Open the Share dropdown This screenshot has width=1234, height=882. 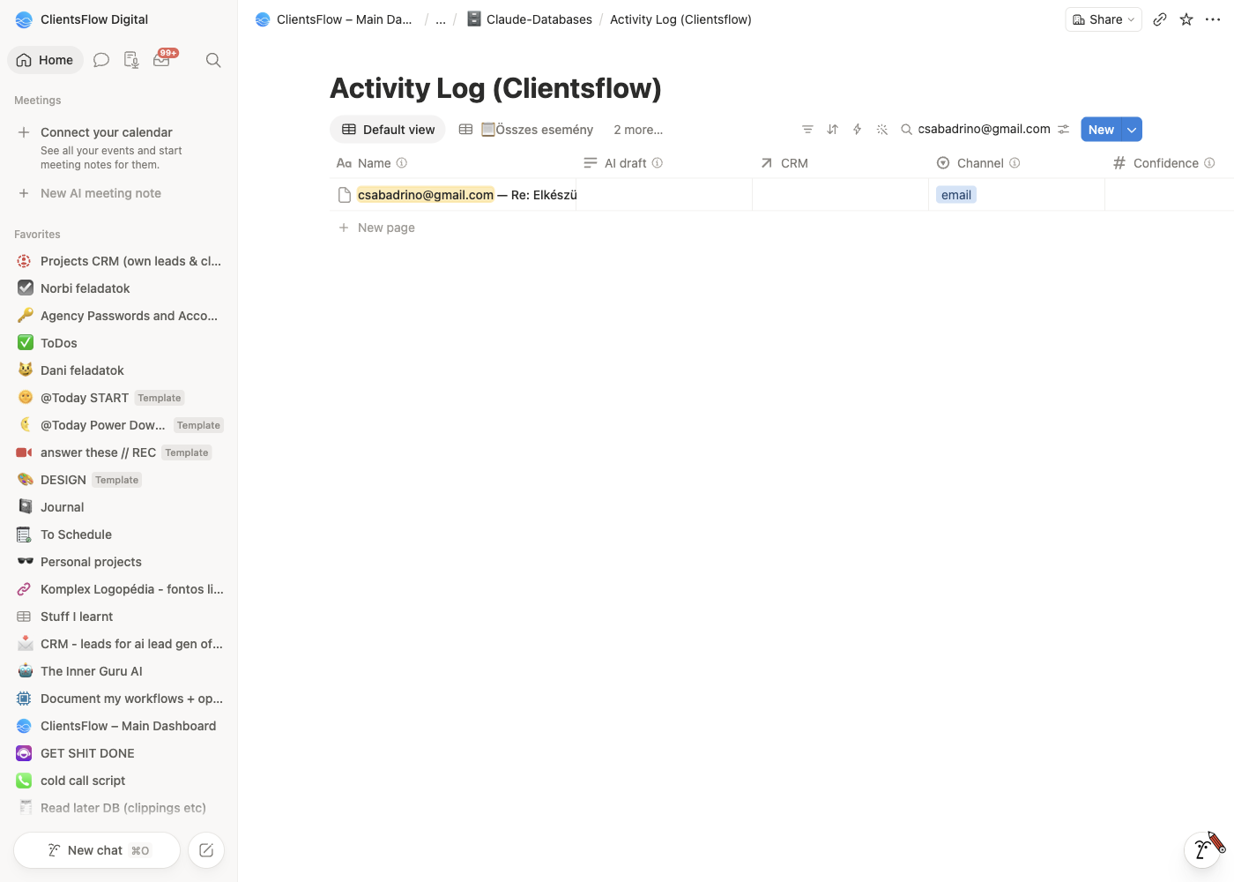(x=1104, y=19)
